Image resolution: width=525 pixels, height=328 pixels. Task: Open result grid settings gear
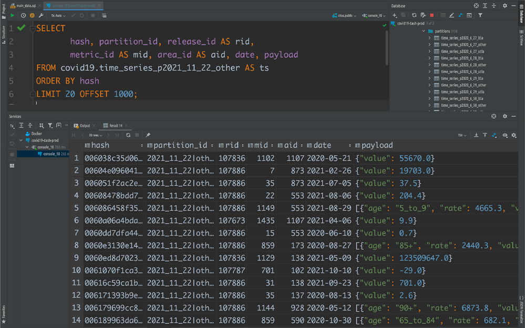[x=514, y=135]
